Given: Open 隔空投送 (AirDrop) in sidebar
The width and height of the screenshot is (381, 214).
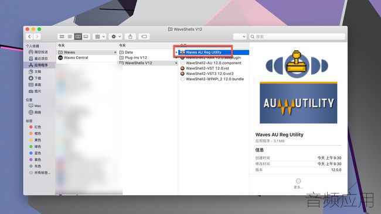Looking at the screenshot, I should pyautogui.click(x=38, y=52).
